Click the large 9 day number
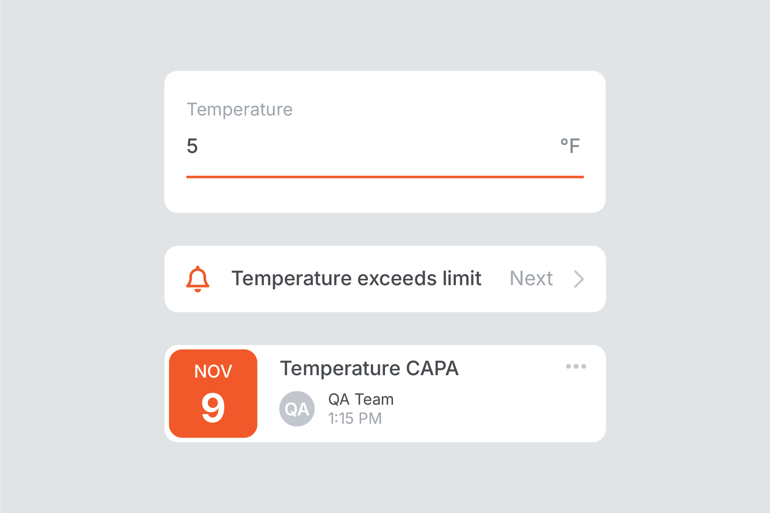770x513 pixels. [x=213, y=407]
